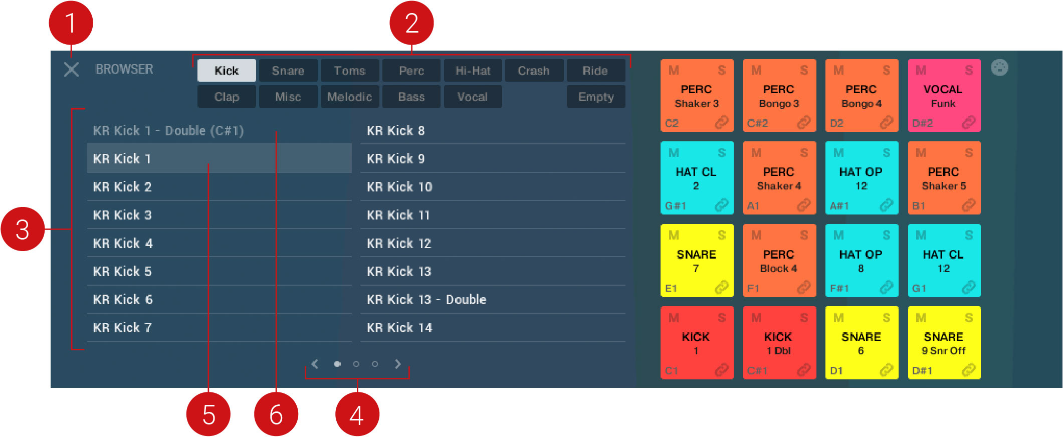The height and width of the screenshot is (437, 1064).
Task: Click the link icon on SNARE 7 pad
Action: point(722,288)
